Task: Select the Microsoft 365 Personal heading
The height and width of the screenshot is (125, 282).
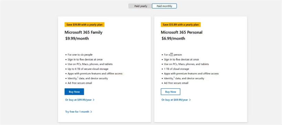Action: click(x=182, y=32)
